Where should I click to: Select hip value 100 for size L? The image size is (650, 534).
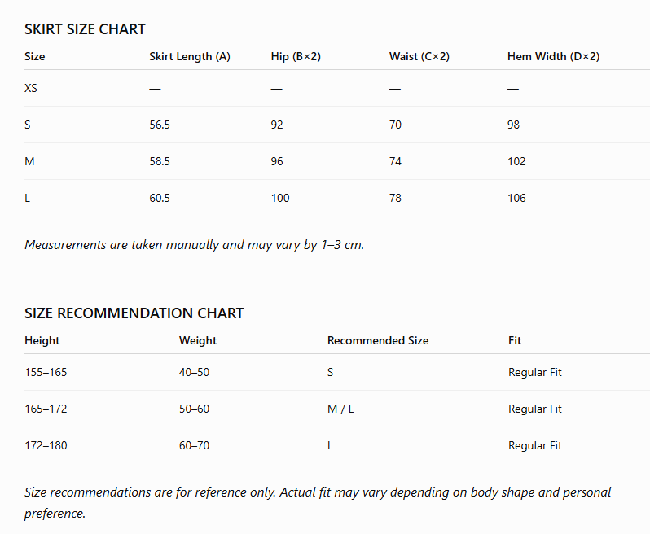click(280, 198)
